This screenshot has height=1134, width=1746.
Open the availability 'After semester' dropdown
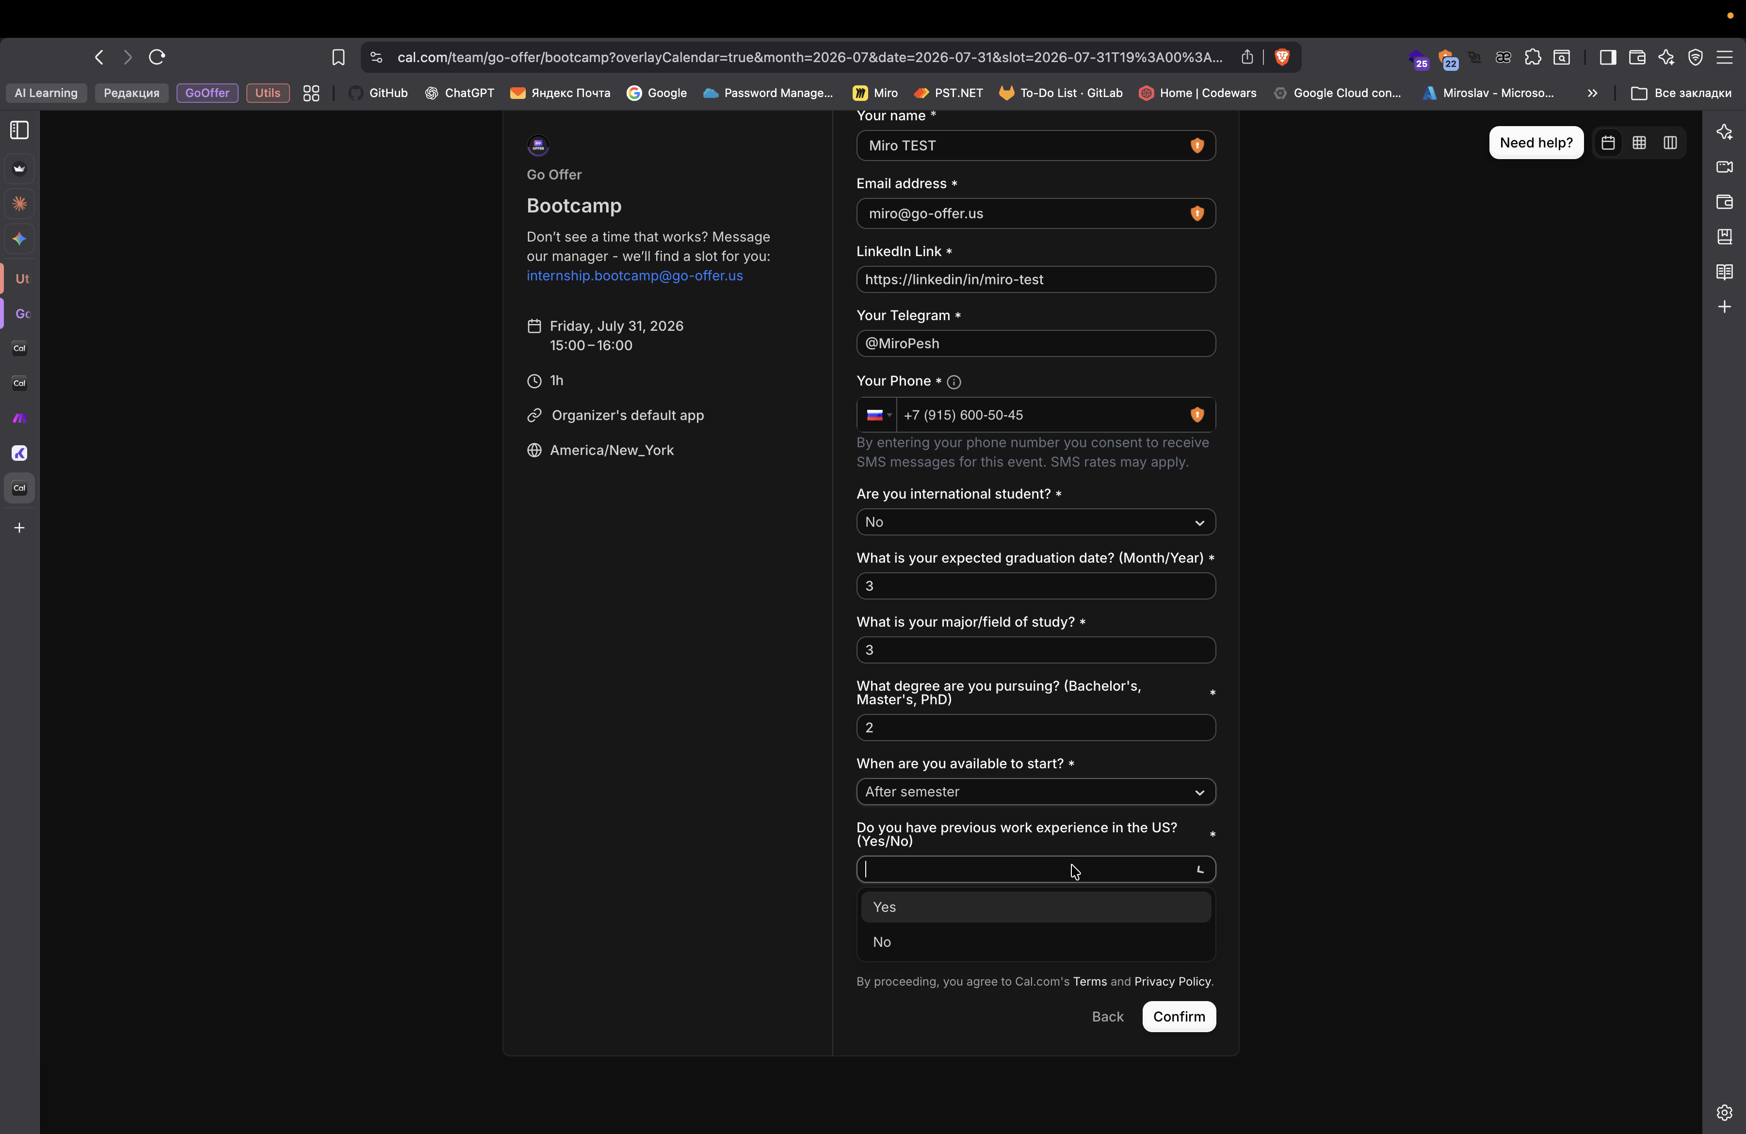coord(1035,792)
